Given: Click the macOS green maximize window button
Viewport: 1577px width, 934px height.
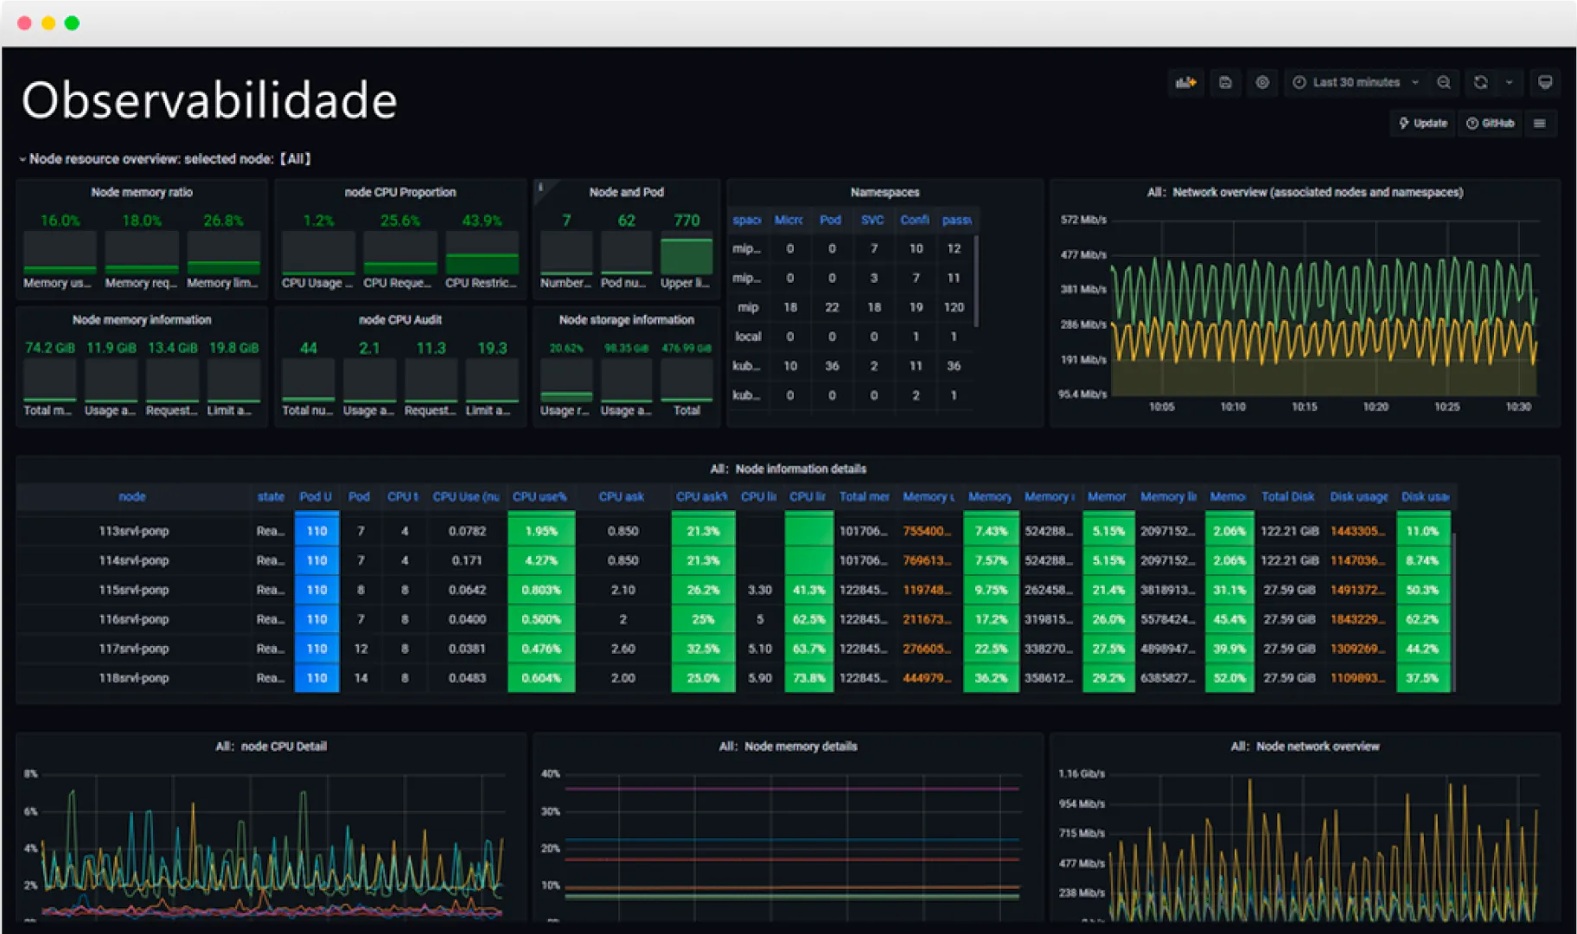Looking at the screenshot, I should tap(73, 23).
